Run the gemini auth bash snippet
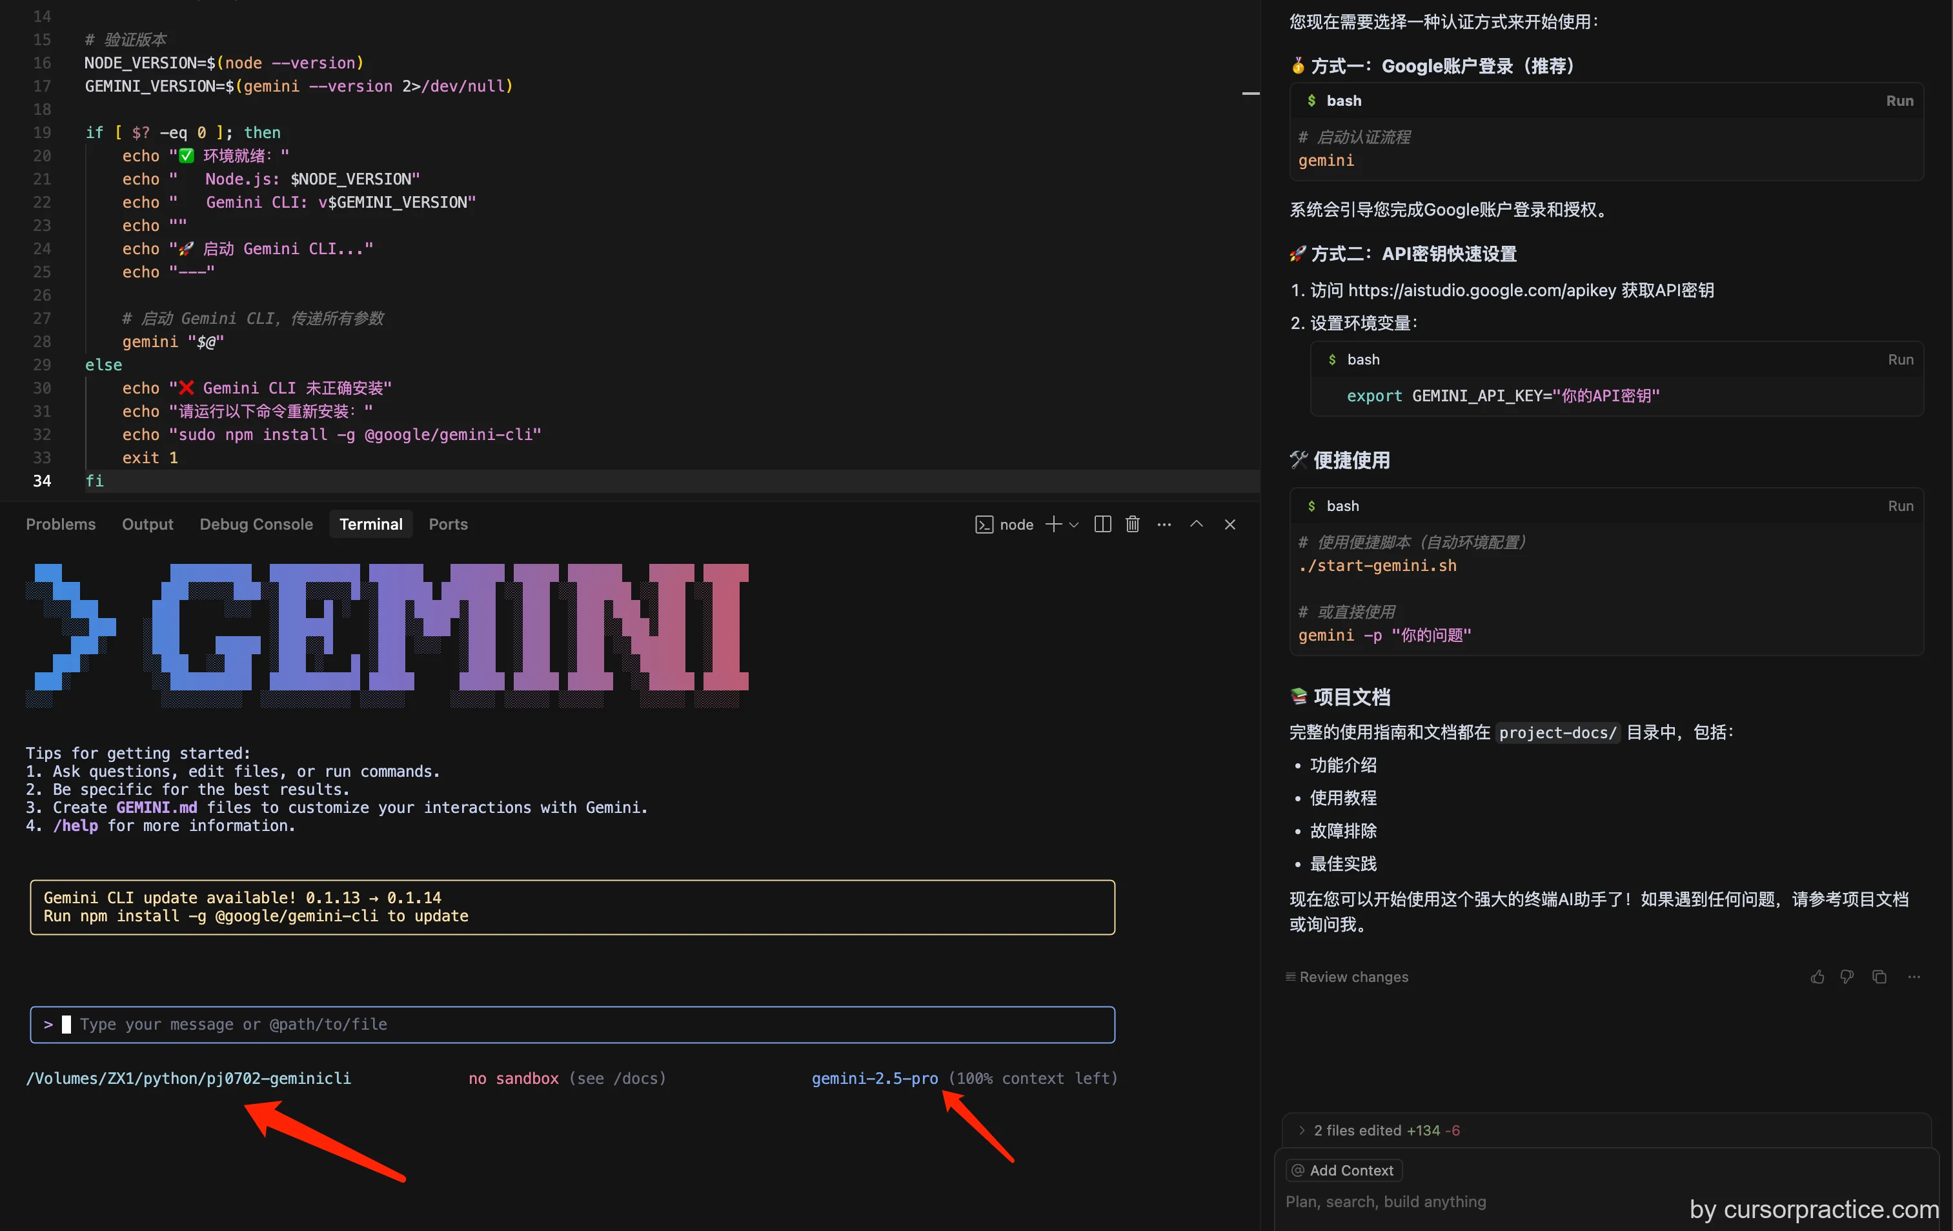This screenshot has width=1953, height=1231. point(1899,101)
